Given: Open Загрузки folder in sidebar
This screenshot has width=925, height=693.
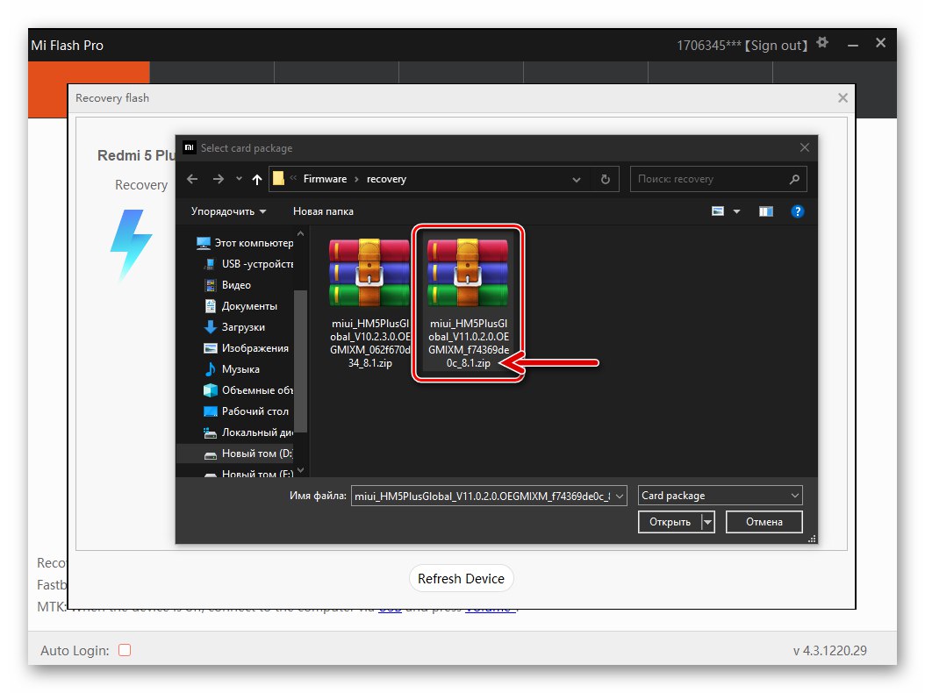Looking at the screenshot, I should tap(234, 326).
